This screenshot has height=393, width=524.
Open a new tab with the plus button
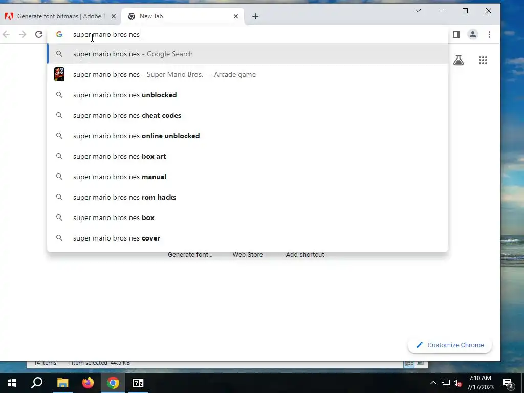point(255,16)
